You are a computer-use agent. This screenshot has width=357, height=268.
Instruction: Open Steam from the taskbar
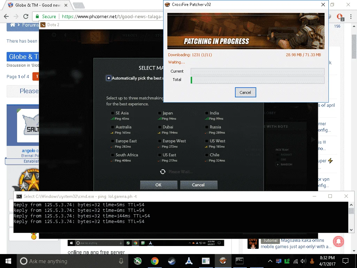click(x=172, y=261)
